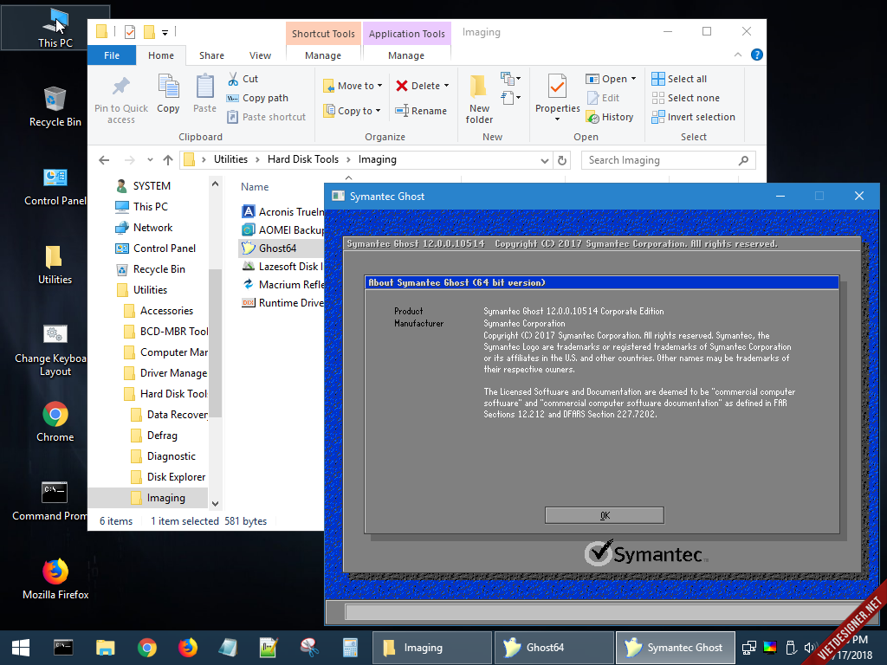887x665 pixels.
Task: Open Ghost64 from the file list
Action: click(272, 248)
